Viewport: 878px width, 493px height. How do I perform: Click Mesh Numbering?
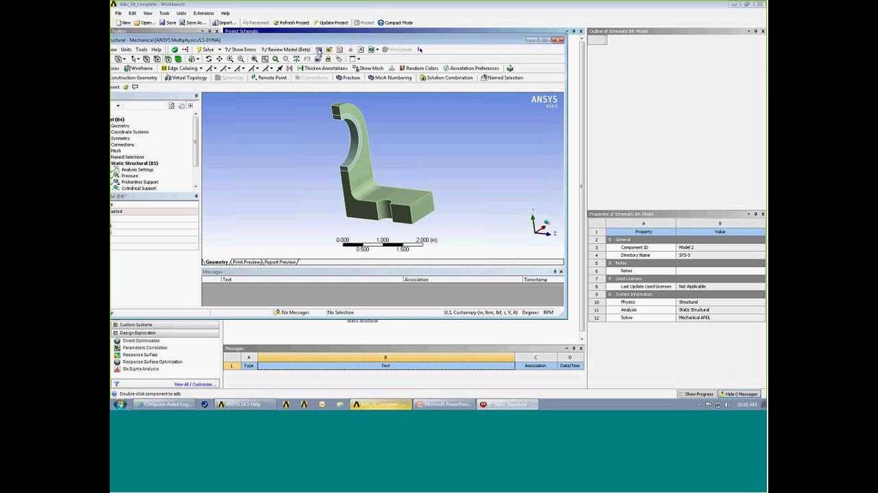(390, 78)
